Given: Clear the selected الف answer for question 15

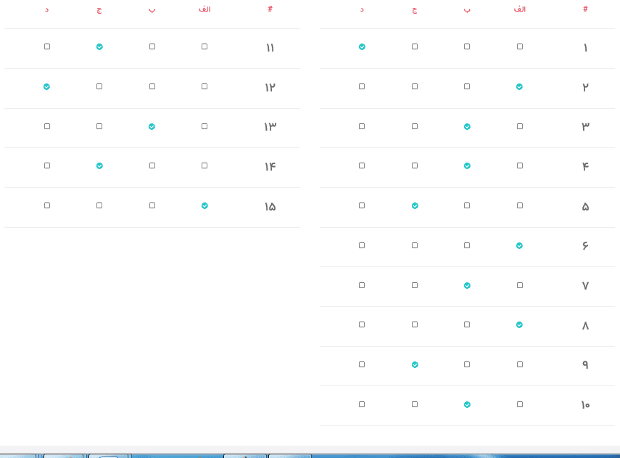Looking at the screenshot, I should coord(204,206).
